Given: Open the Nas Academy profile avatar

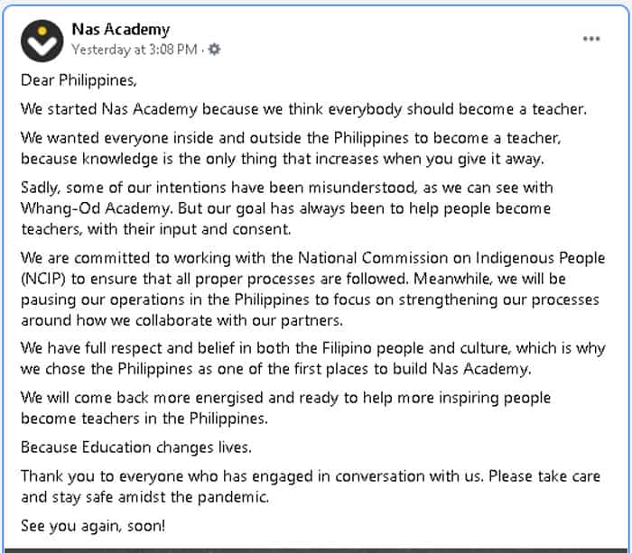Looking at the screenshot, I should tap(42, 41).
